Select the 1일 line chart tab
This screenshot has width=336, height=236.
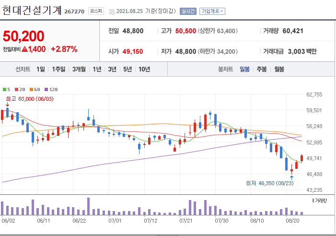41,69
